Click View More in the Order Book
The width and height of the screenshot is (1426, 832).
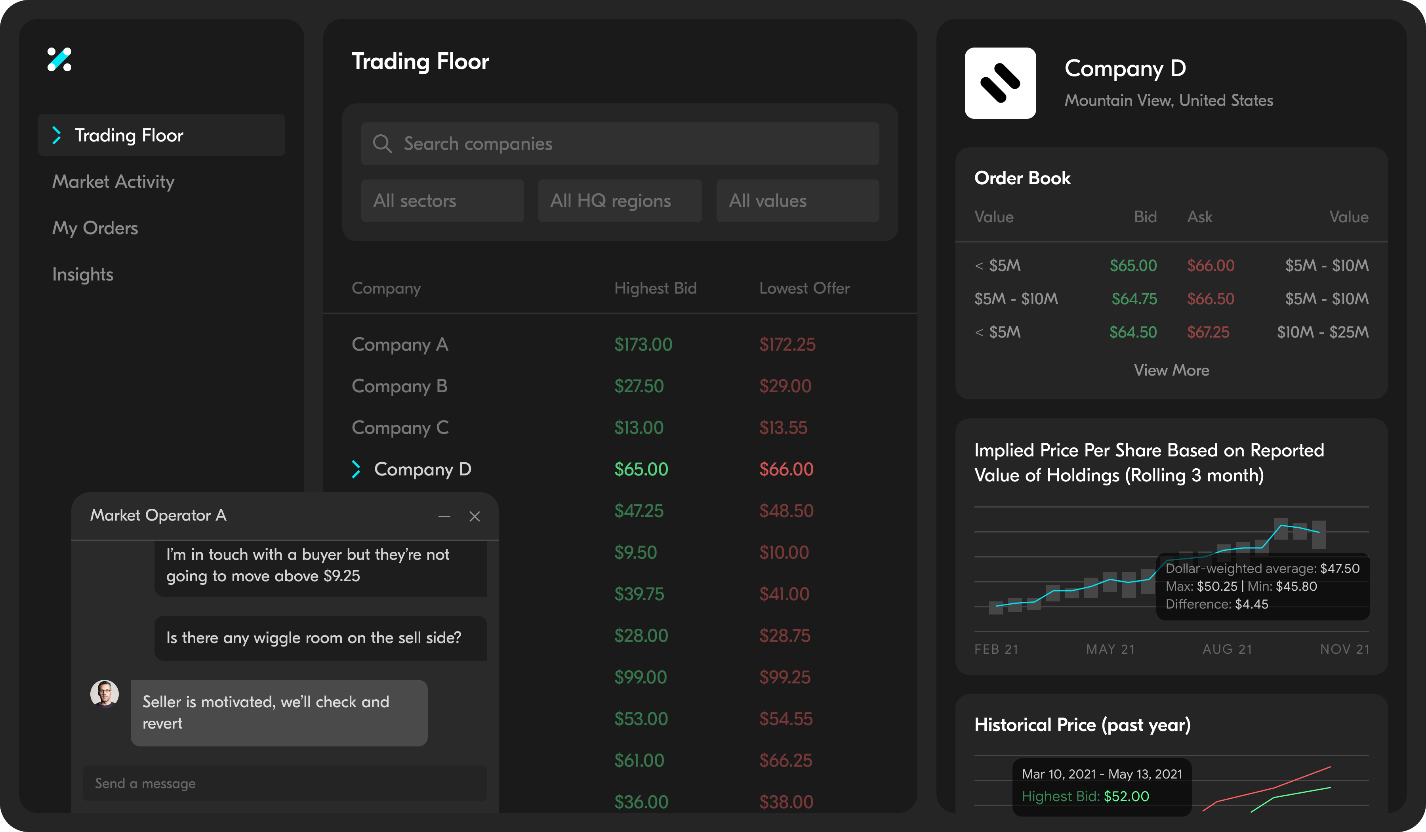click(x=1171, y=370)
